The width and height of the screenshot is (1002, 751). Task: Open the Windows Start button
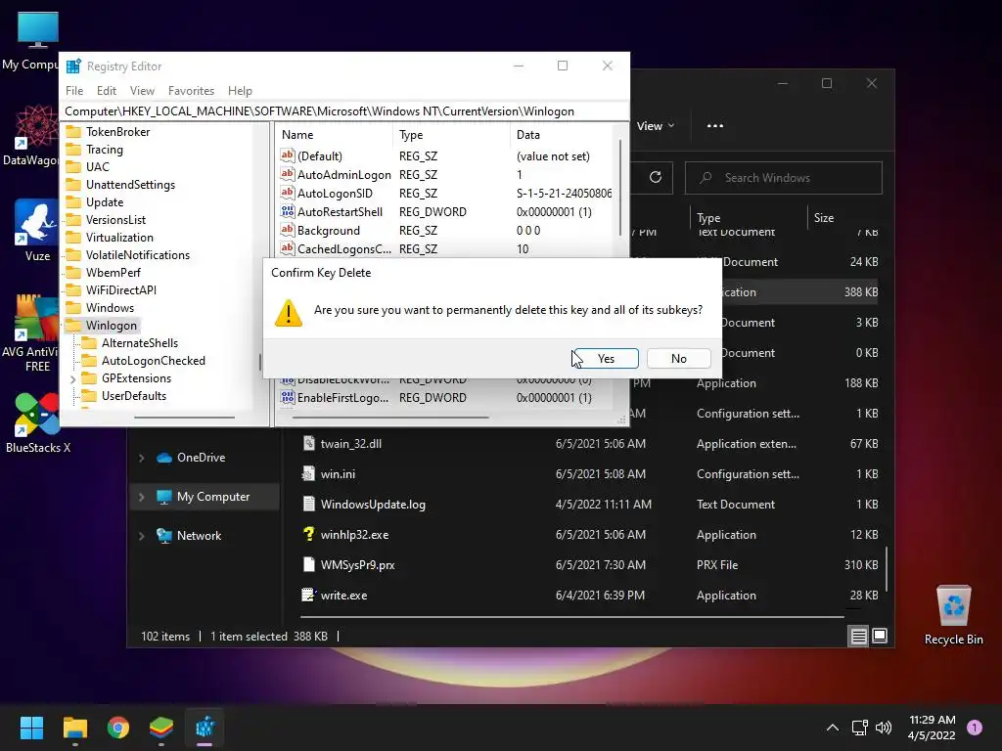click(x=31, y=728)
